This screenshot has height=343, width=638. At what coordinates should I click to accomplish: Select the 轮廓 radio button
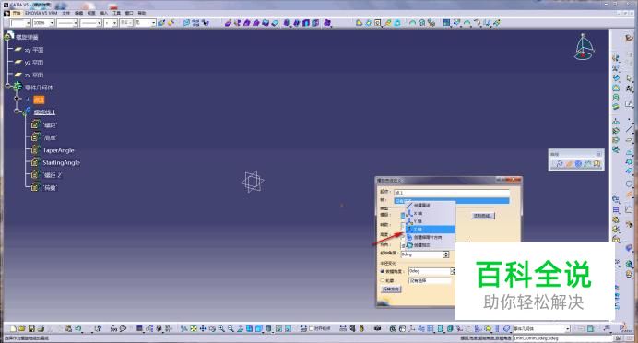pos(382,280)
